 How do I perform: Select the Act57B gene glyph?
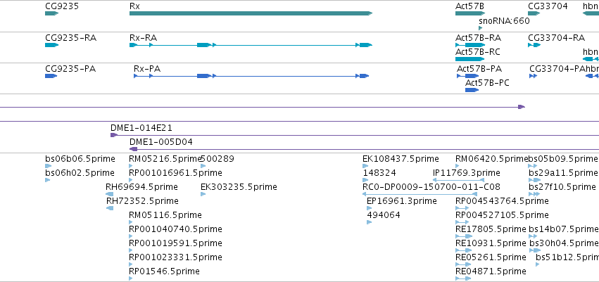469,13
